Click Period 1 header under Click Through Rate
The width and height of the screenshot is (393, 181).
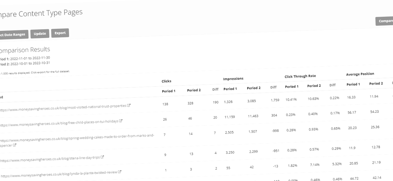pyautogui.click(x=291, y=87)
